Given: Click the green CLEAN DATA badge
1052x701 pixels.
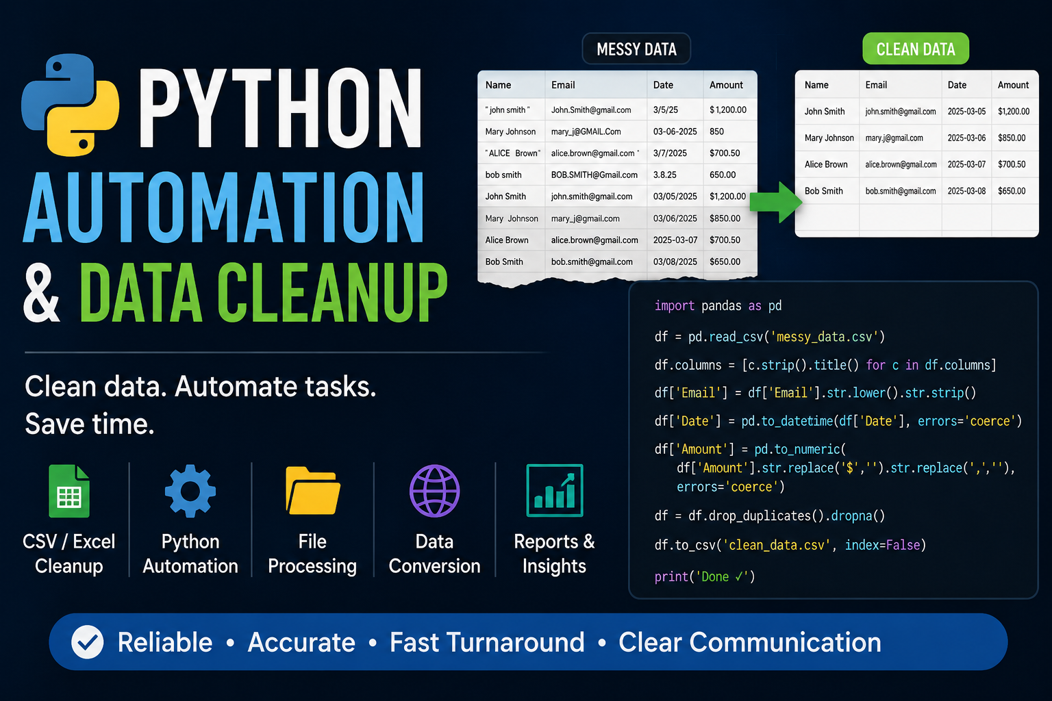Looking at the screenshot, I should click(x=916, y=49).
